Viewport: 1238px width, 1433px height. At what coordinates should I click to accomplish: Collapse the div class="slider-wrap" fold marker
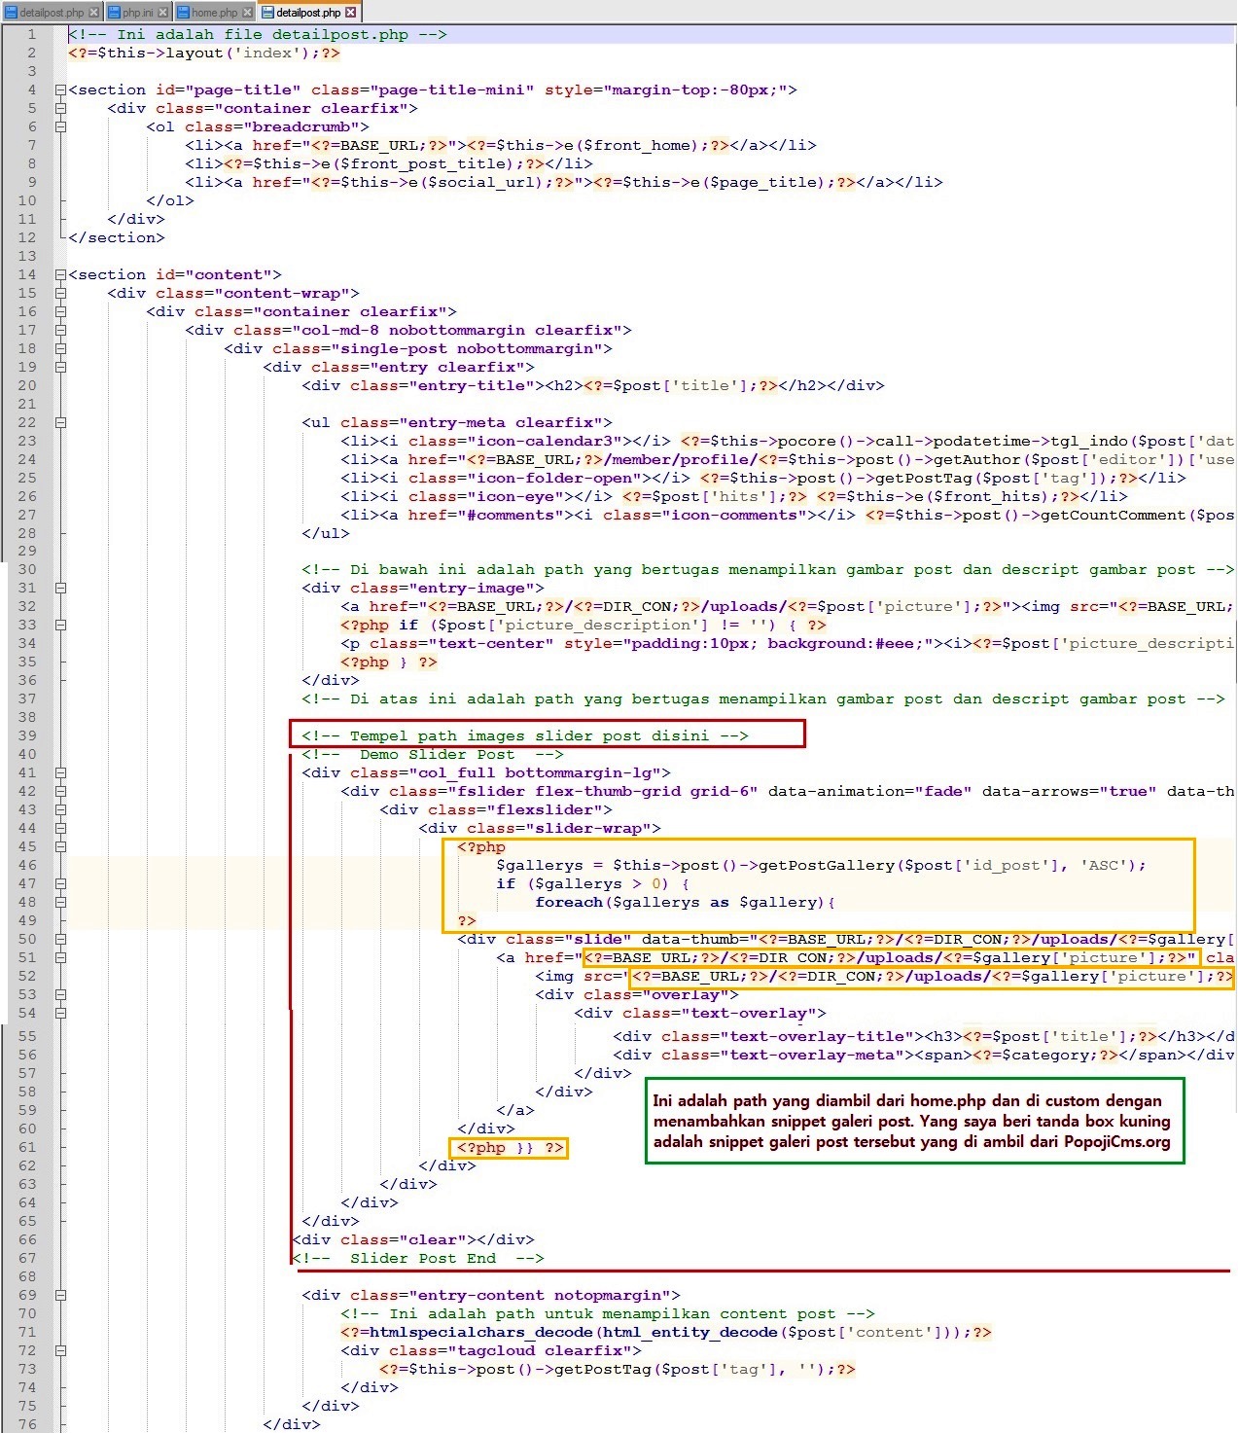[60, 828]
